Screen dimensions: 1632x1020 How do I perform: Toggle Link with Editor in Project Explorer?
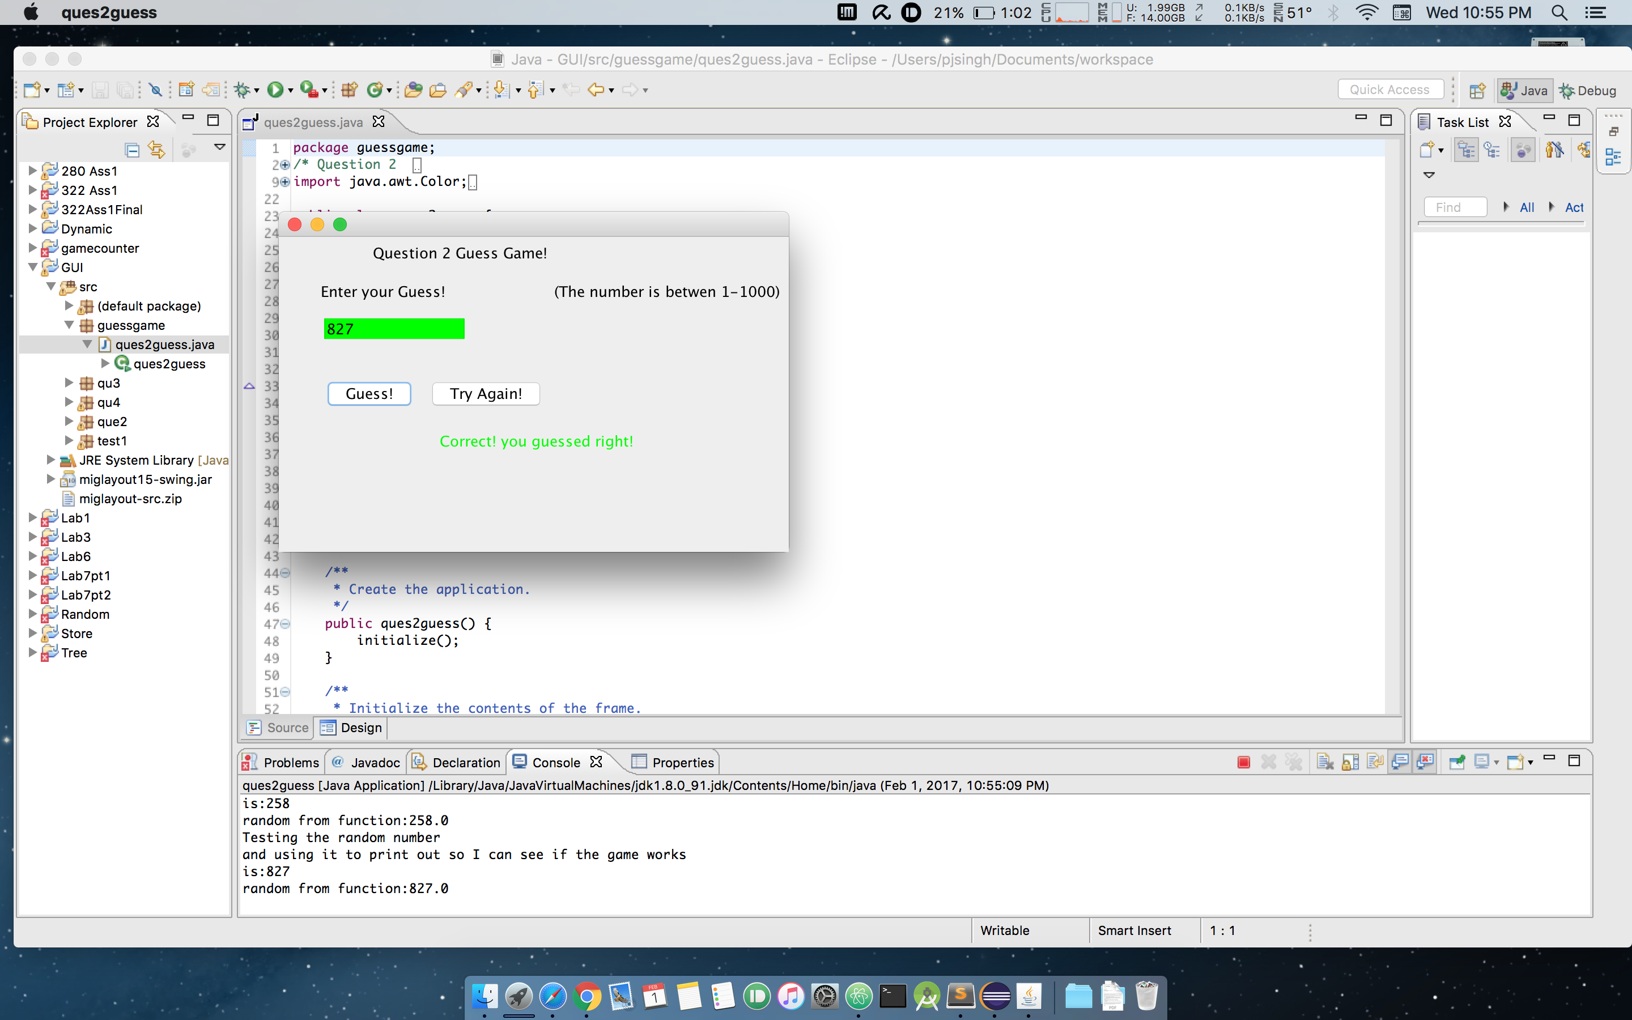pos(156,150)
